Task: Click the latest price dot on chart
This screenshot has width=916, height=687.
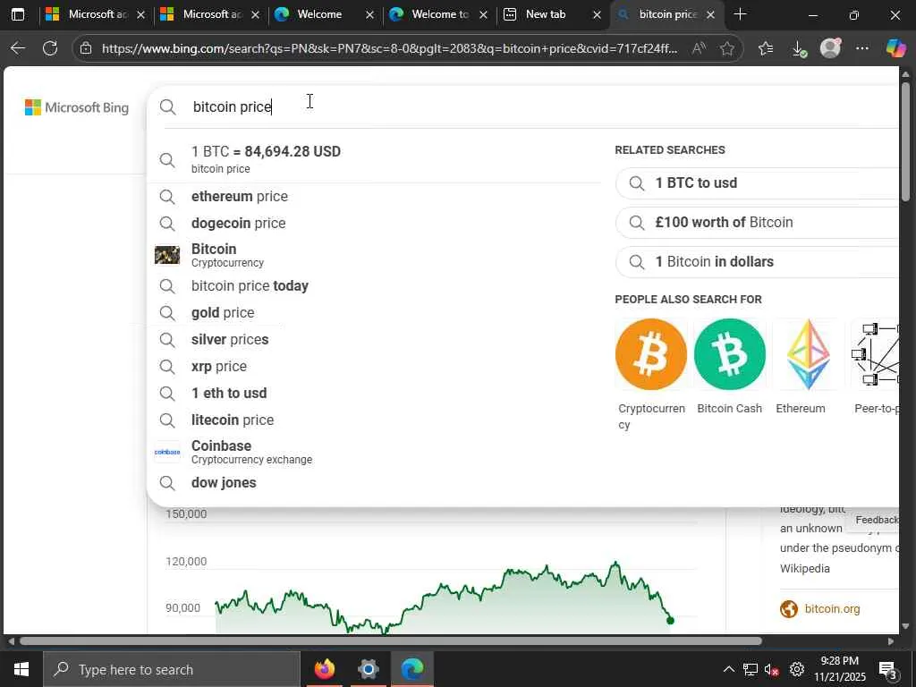Action: pyautogui.click(x=670, y=621)
